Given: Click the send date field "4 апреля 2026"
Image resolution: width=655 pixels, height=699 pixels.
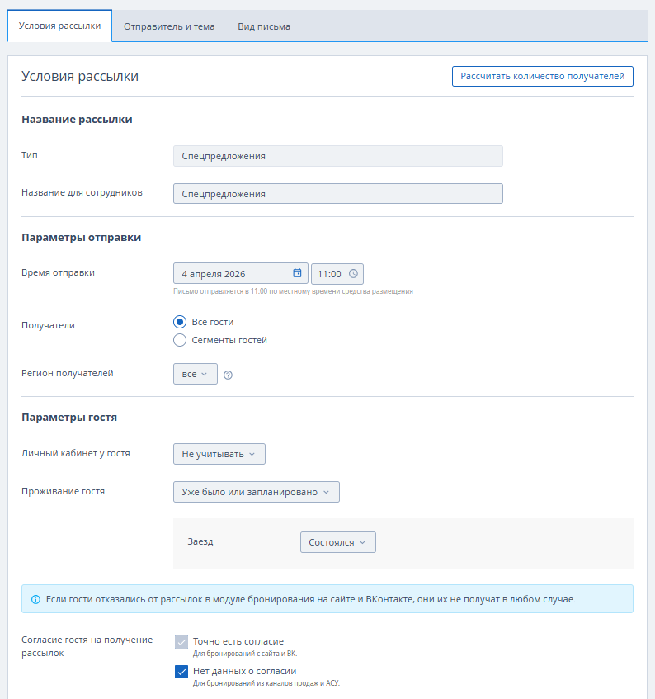Looking at the screenshot, I should point(231,274).
